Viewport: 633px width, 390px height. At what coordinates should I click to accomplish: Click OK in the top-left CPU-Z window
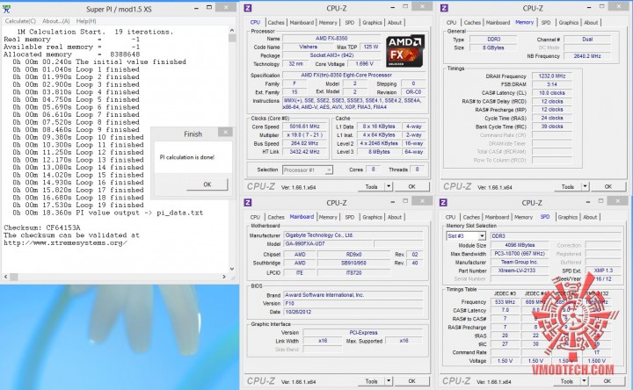tap(411, 187)
